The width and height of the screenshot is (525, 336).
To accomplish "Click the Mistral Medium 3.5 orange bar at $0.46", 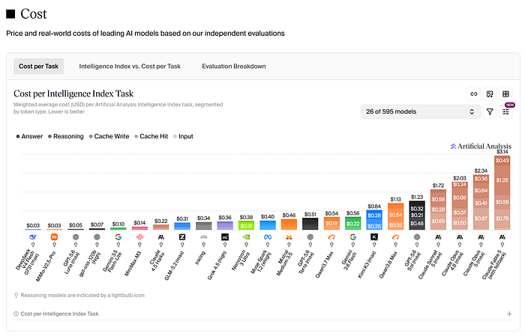I will coord(289,224).
